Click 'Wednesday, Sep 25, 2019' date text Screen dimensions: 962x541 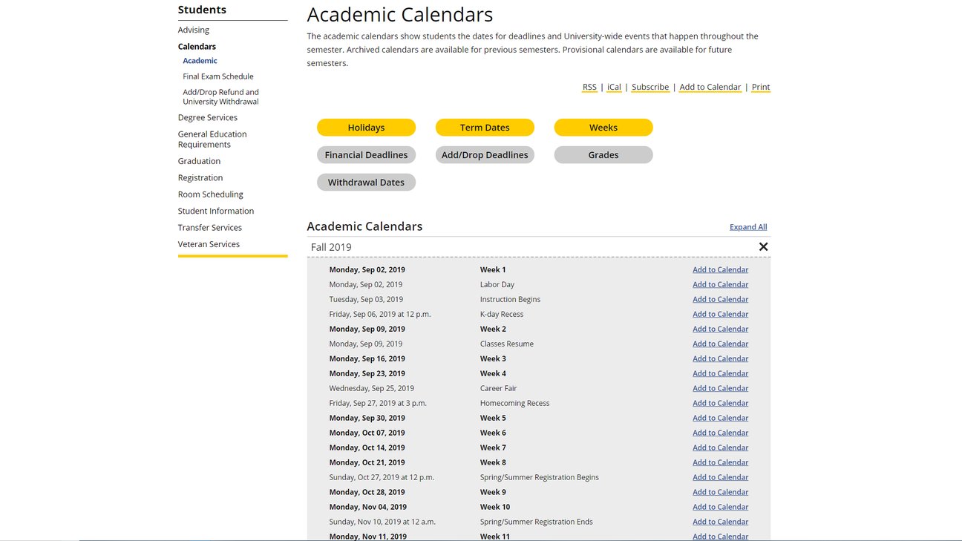point(372,388)
